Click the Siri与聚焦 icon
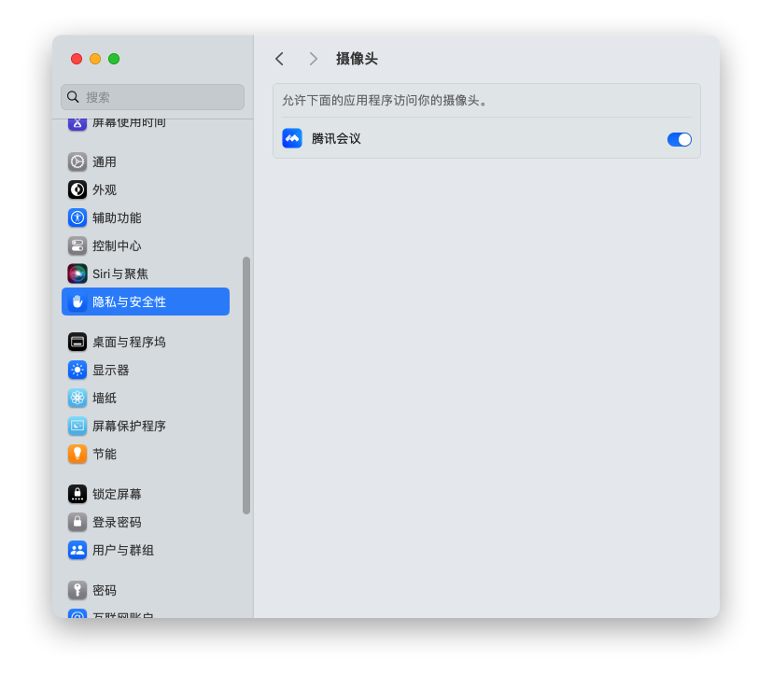The height and width of the screenshot is (688, 772). [x=77, y=274]
